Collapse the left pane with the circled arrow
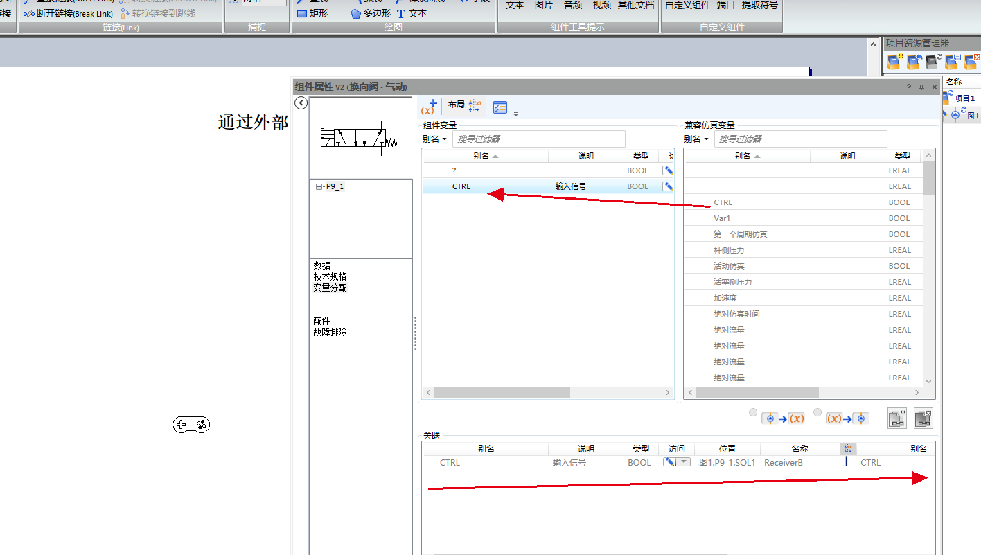Viewport: 981px width, 555px height. point(301,103)
